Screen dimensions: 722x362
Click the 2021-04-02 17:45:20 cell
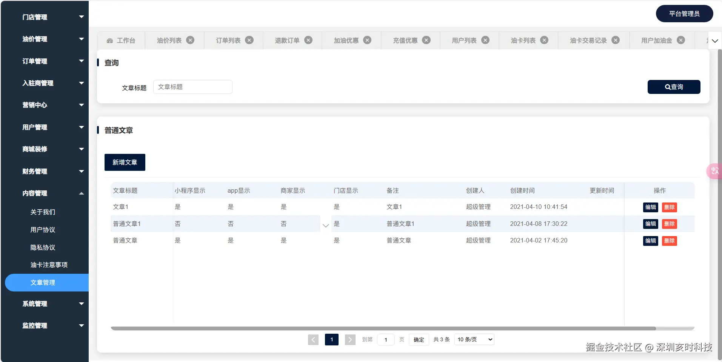539,240
